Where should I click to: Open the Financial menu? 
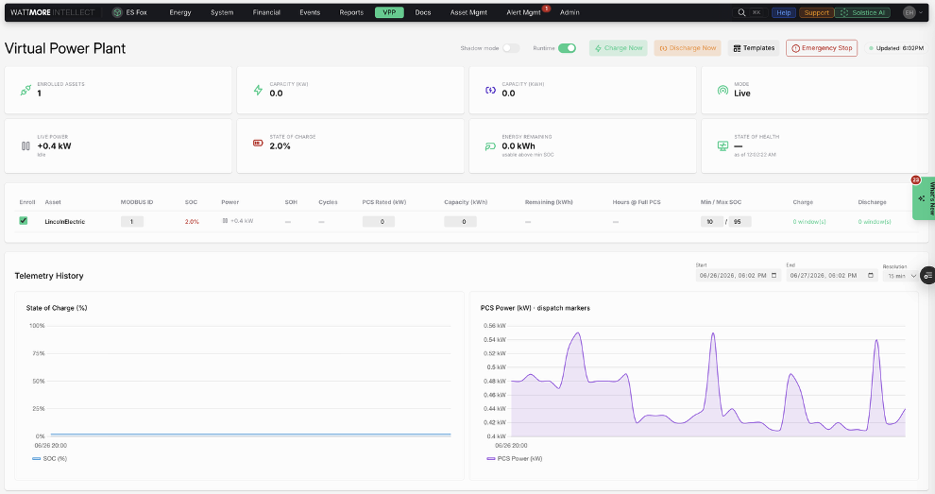(266, 12)
